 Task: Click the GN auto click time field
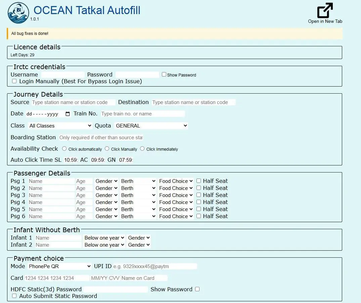(x=126, y=160)
